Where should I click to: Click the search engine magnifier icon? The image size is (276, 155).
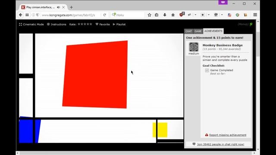tap(114, 15)
